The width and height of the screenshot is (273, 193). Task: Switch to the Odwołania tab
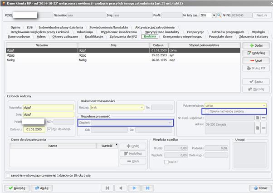click(85, 32)
